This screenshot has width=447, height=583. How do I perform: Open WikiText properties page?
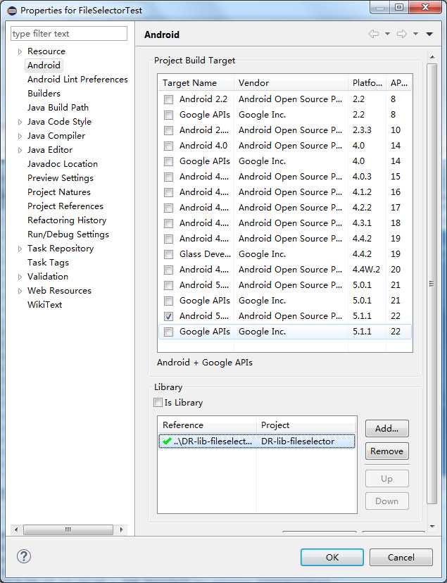44,304
